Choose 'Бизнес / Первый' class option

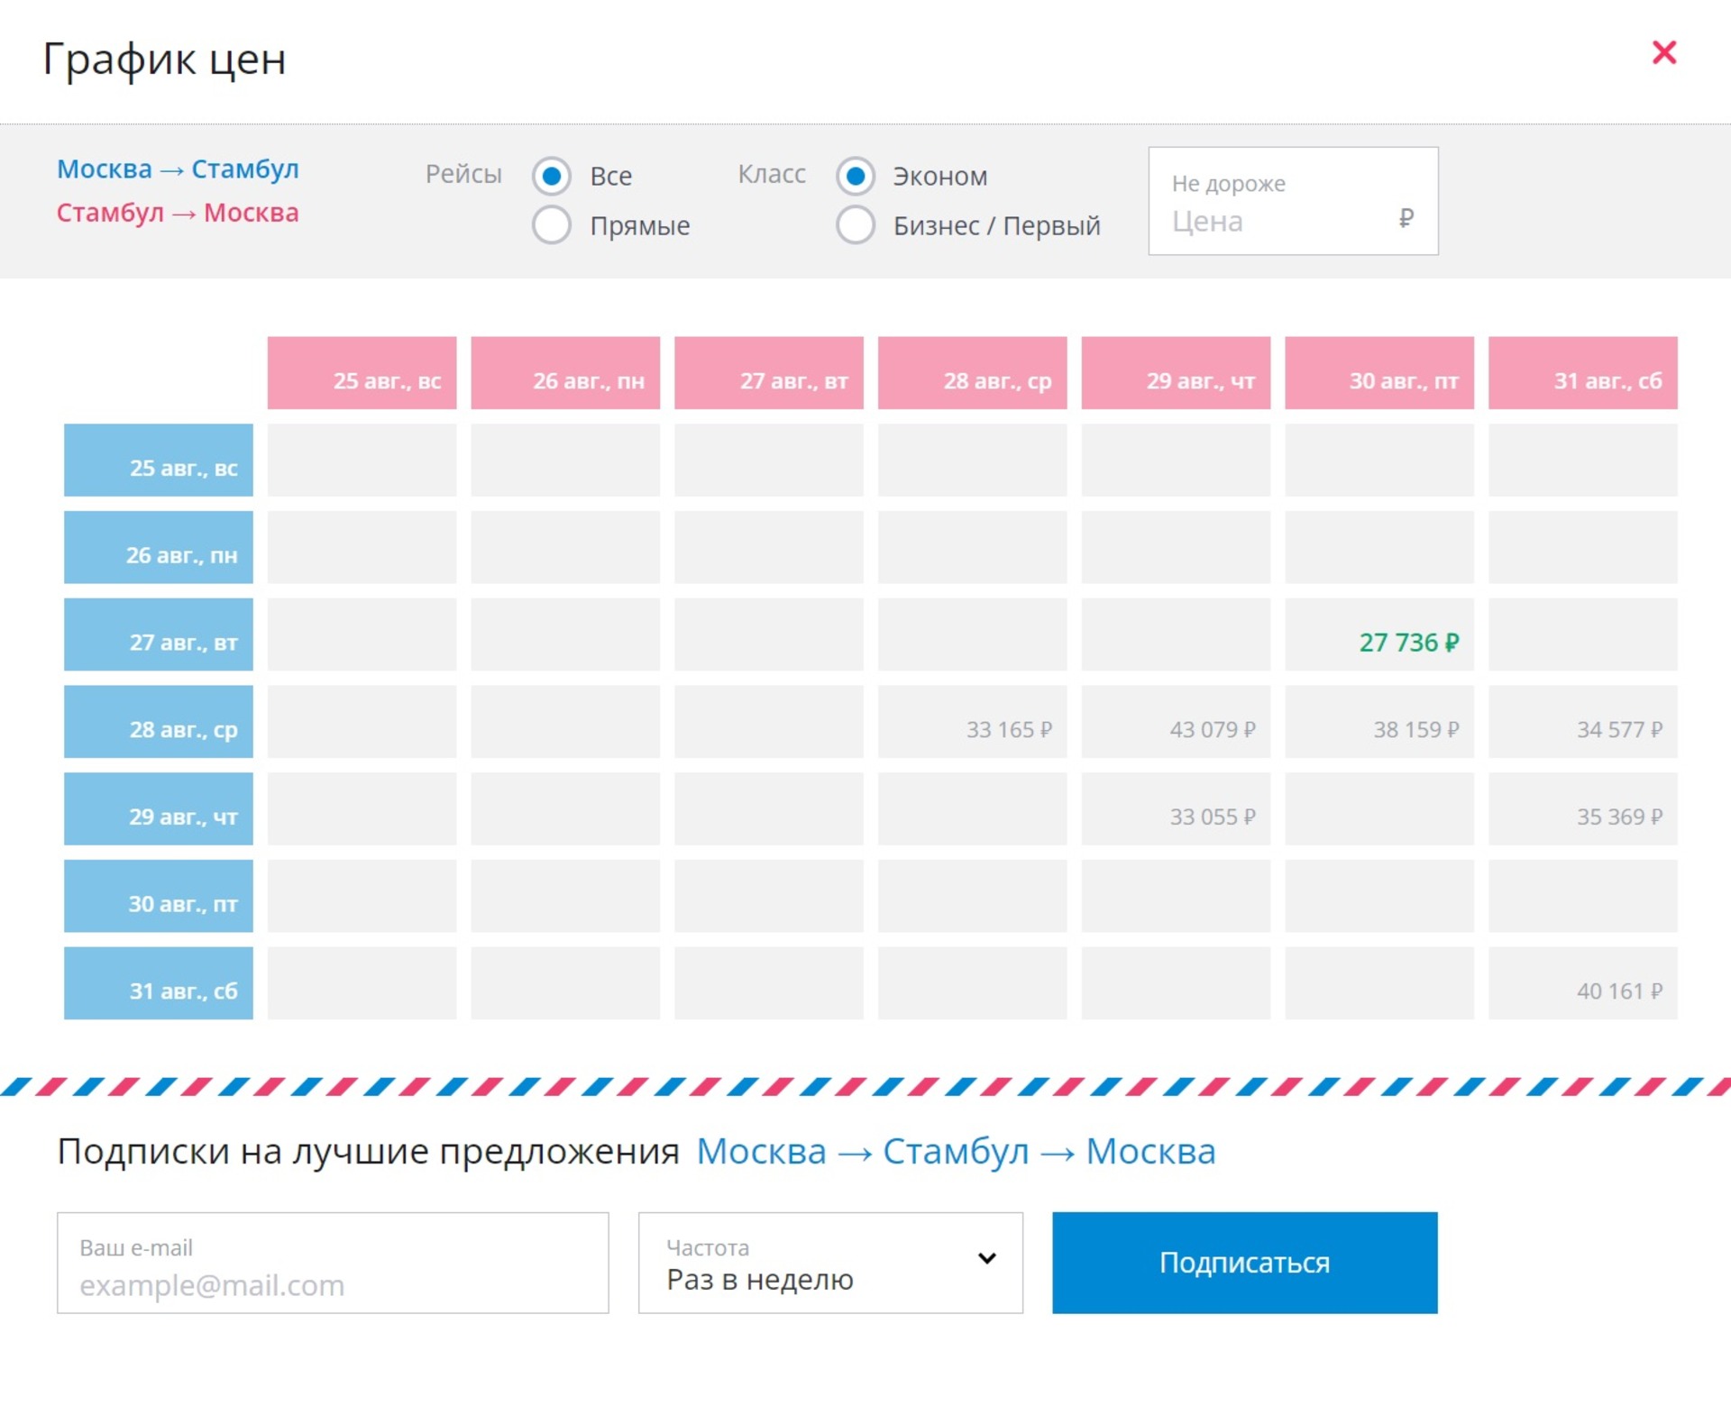[856, 225]
